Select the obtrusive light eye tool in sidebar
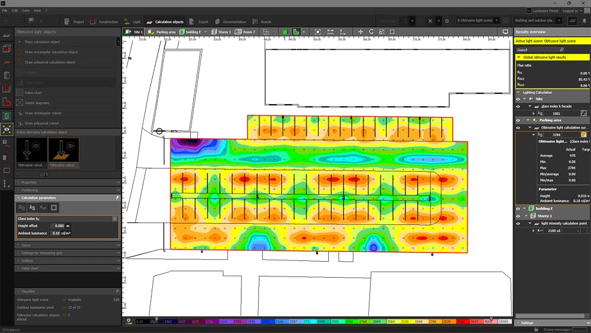 click(x=7, y=129)
